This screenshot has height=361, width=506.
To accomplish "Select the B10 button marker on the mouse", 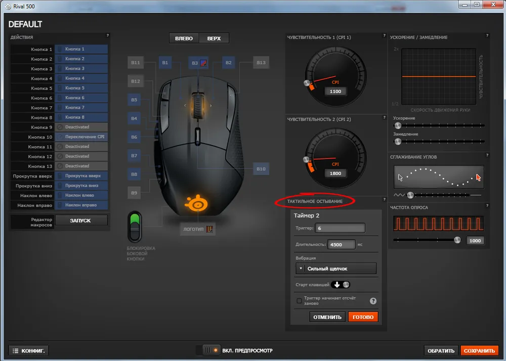I will [261, 169].
